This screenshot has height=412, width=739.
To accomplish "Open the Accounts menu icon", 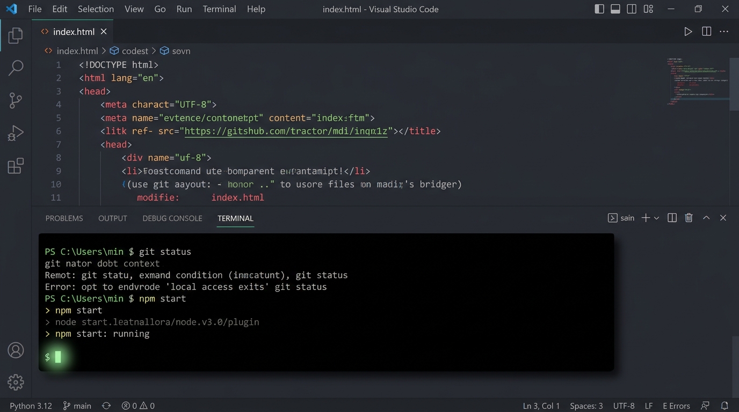I will point(16,350).
